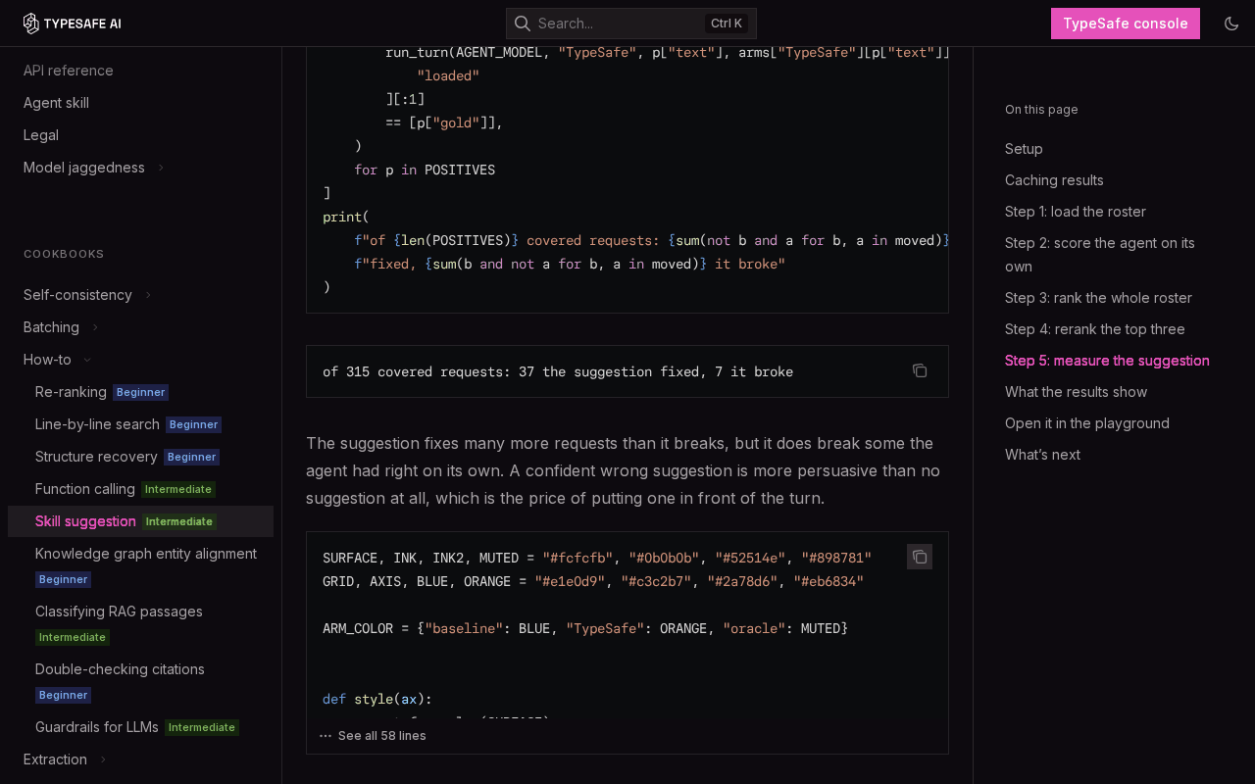Open the Legal page
Image resolution: width=1255 pixels, height=784 pixels.
point(41,135)
